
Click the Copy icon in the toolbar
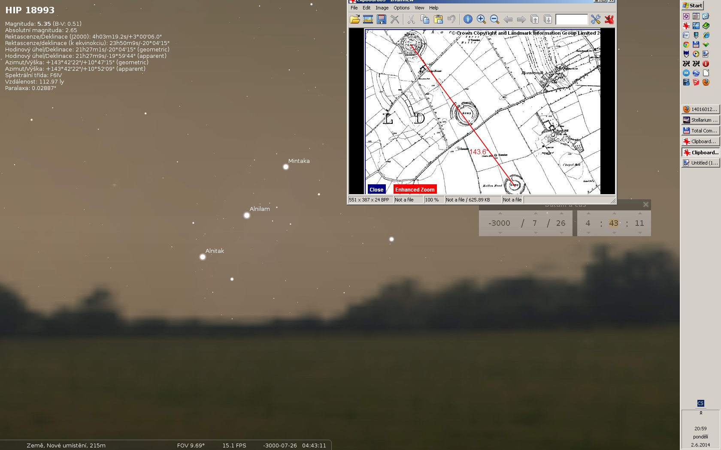(x=425, y=19)
